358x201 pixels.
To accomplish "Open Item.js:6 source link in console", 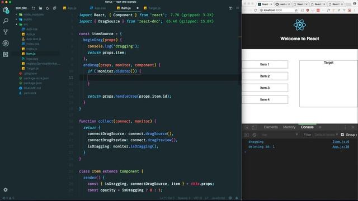I will (x=341, y=142).
